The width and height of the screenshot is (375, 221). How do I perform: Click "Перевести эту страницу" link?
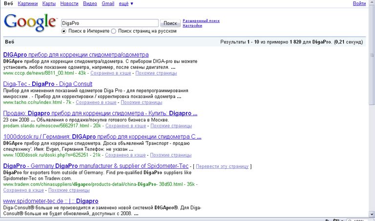pyautogui.click(x=222, y=166)
